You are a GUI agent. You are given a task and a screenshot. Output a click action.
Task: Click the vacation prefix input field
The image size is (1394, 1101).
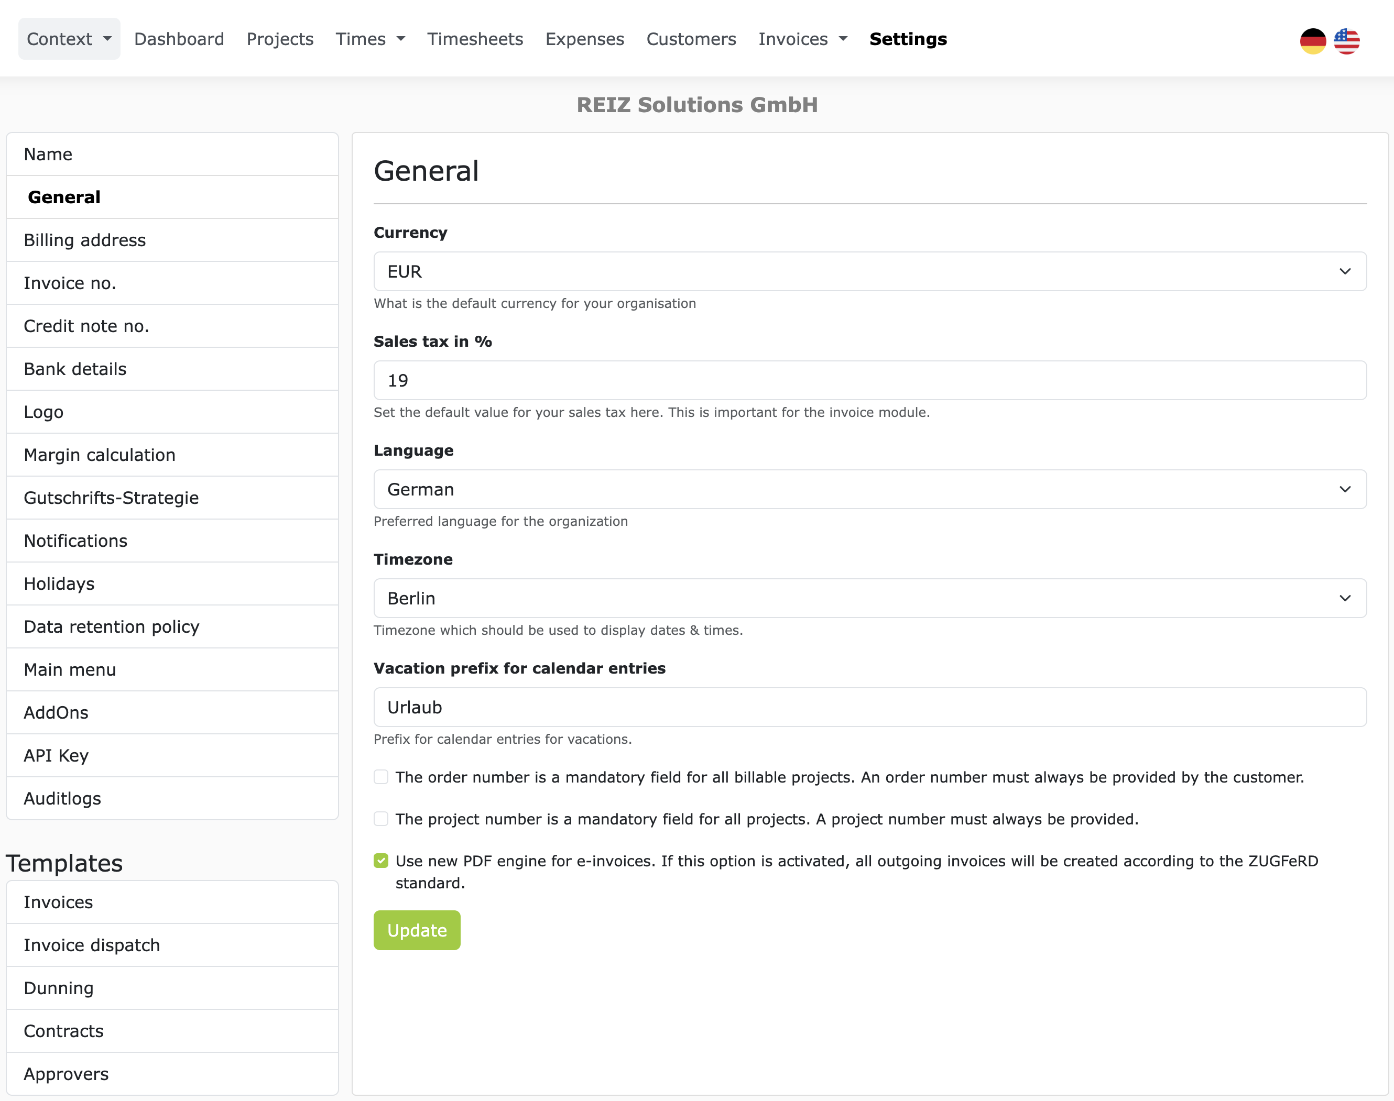pyautogui.click(x=869, y=707)
